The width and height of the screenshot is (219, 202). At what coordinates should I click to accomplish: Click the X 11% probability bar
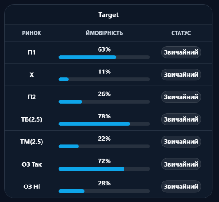(x=104, y=79)
